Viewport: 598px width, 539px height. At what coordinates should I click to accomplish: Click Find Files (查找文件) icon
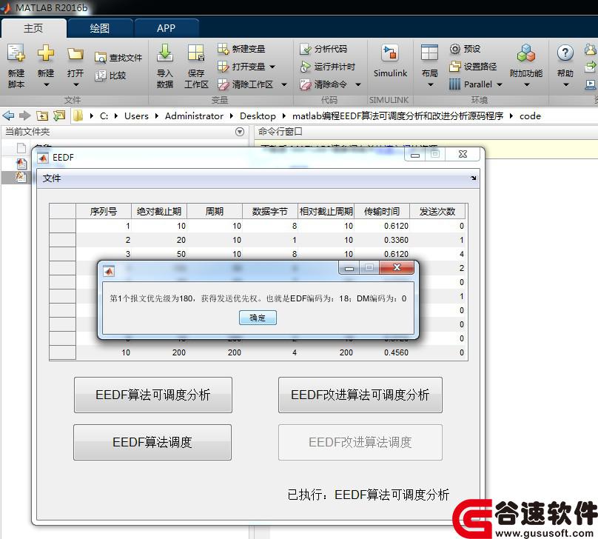coord(101,58)
